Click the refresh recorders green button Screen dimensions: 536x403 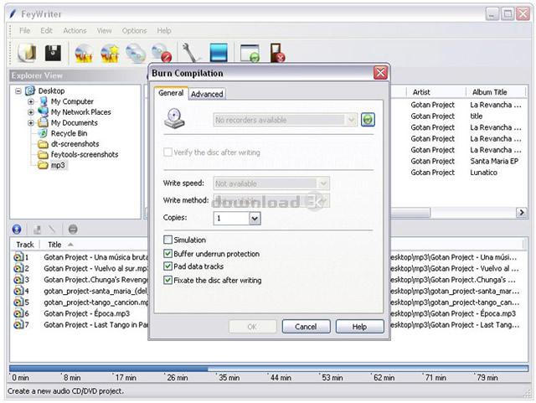(368, 120)
